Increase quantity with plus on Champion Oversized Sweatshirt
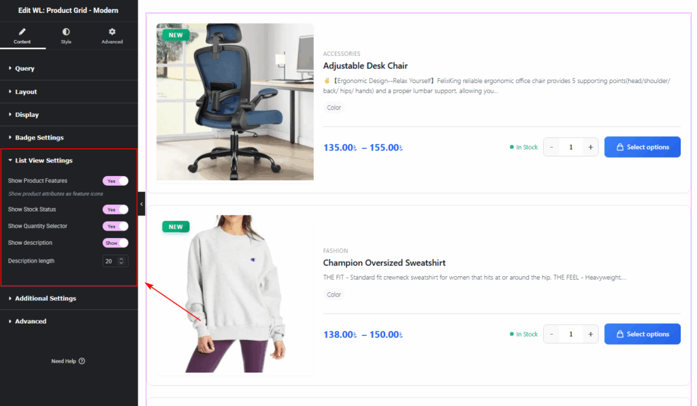The width and height of the screenshot is (697, 406). pos(590,334)
